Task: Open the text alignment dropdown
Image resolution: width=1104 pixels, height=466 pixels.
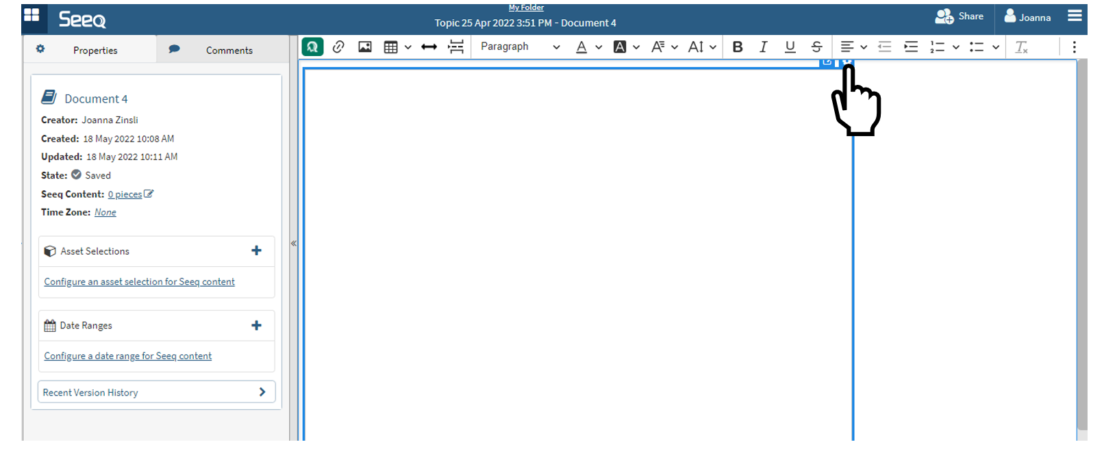Action: (x=853, y=47)
